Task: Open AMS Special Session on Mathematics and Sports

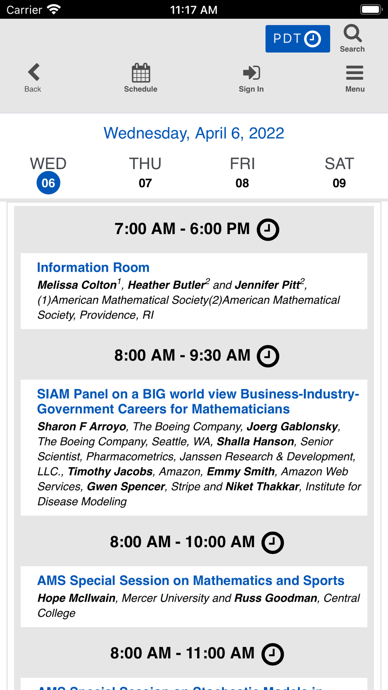Action: coord(191,581)
